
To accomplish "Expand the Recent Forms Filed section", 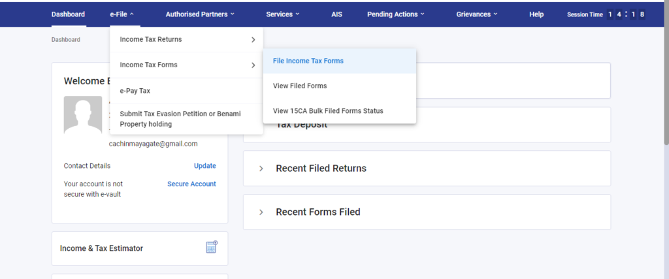I will click(261, 212).
